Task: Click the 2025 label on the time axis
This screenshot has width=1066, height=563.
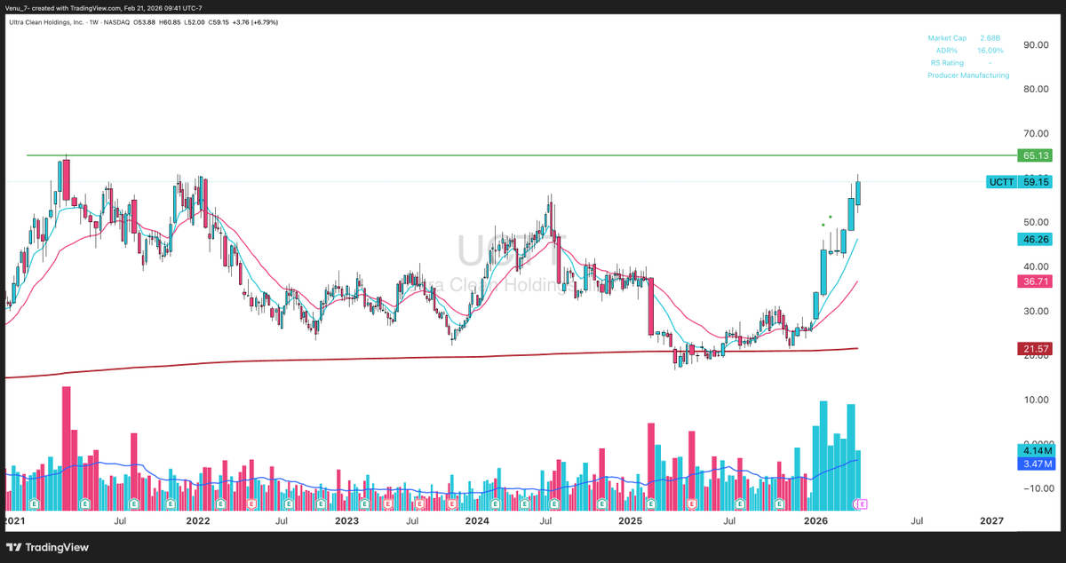Action: click(x=631, y=520)
